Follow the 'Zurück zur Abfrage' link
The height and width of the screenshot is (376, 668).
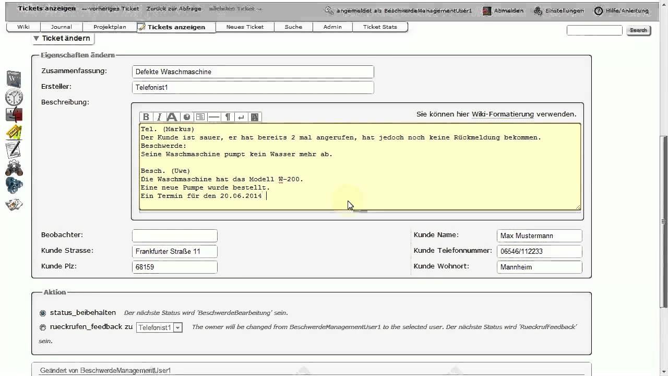tap(174, 9)
